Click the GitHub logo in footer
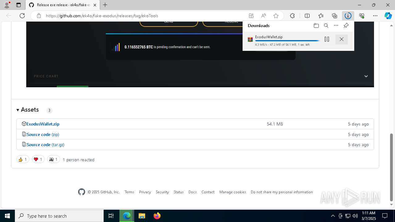The width and height of the screenshot is (395, 222). pos(81,192)
